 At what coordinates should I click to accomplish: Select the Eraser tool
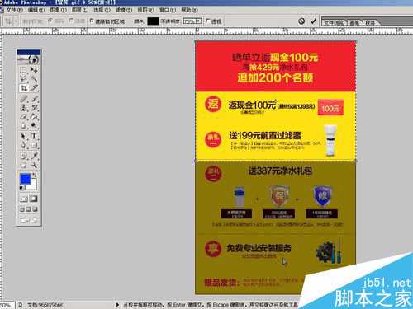point(24,117)
